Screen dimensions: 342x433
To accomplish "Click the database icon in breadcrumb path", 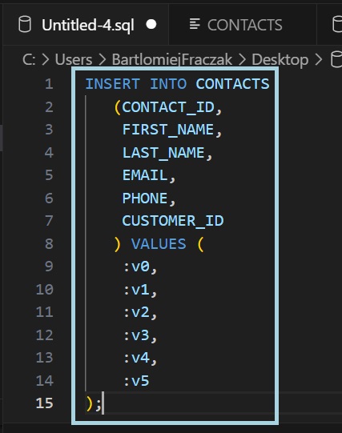I will tap(336, 59).
